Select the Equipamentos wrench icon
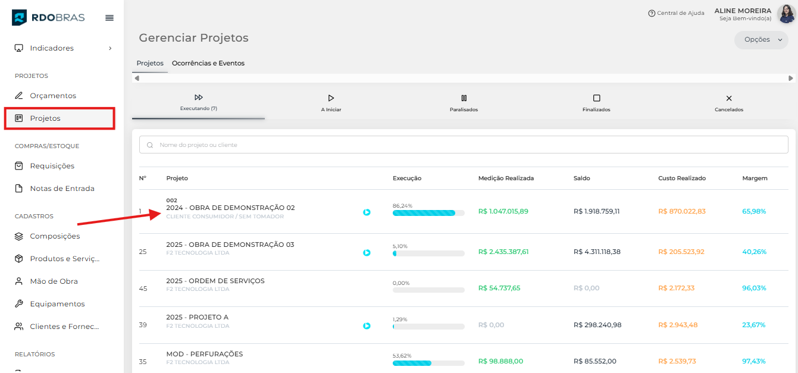Screen dimensions: 798x373 pos(19,304)
